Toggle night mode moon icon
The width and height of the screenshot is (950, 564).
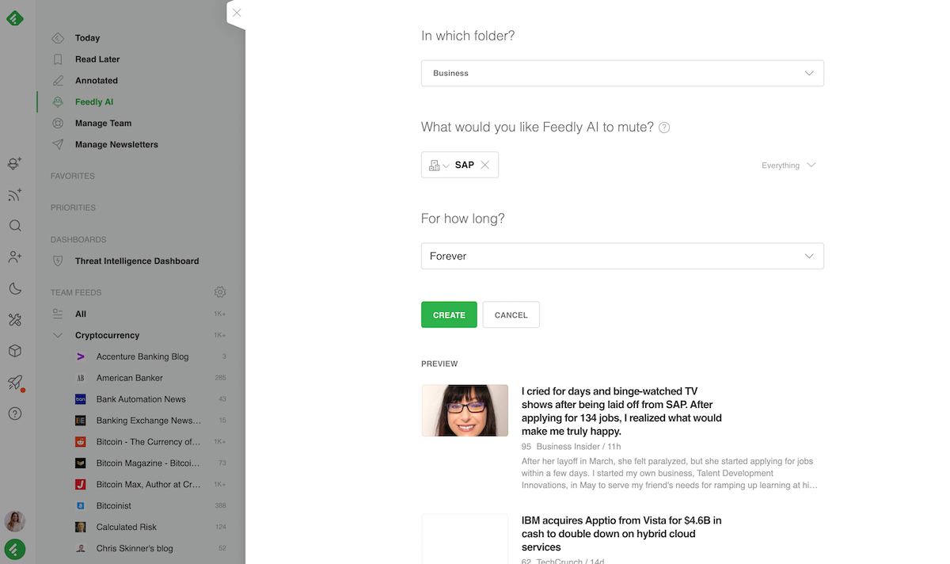[x=15, y=288]
